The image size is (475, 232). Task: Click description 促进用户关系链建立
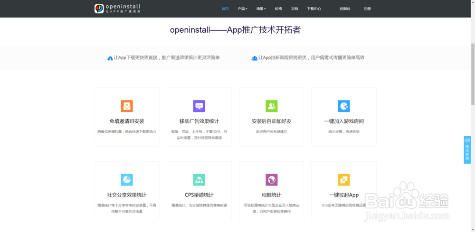coord(271,131)
